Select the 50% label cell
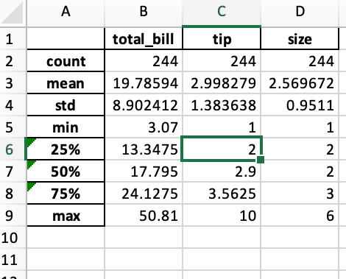This screenshot has width=346, height=279. coord(66,172)
